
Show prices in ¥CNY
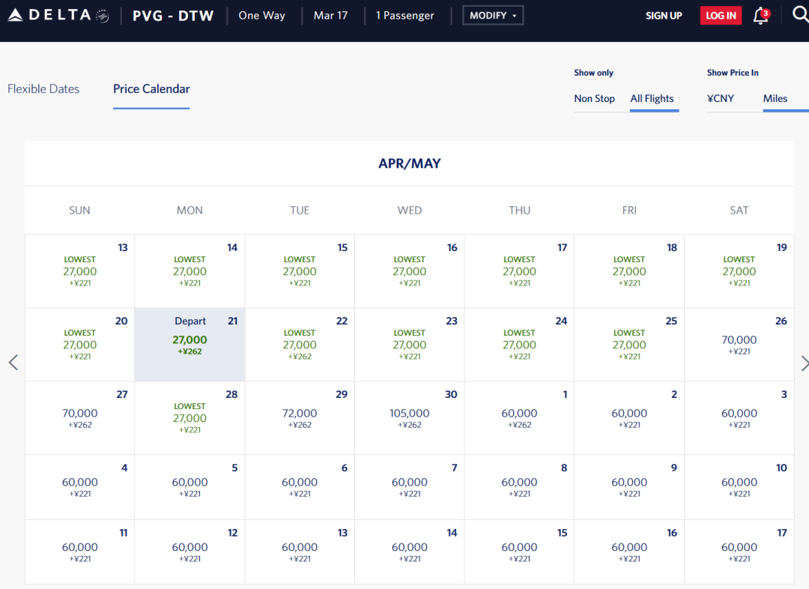tap(721, 99)
